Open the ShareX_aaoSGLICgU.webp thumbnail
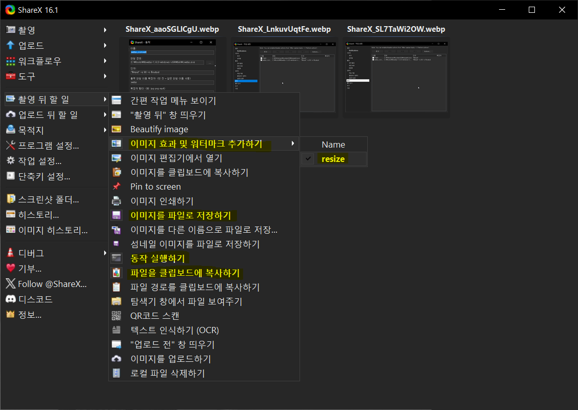 point(172,65)
